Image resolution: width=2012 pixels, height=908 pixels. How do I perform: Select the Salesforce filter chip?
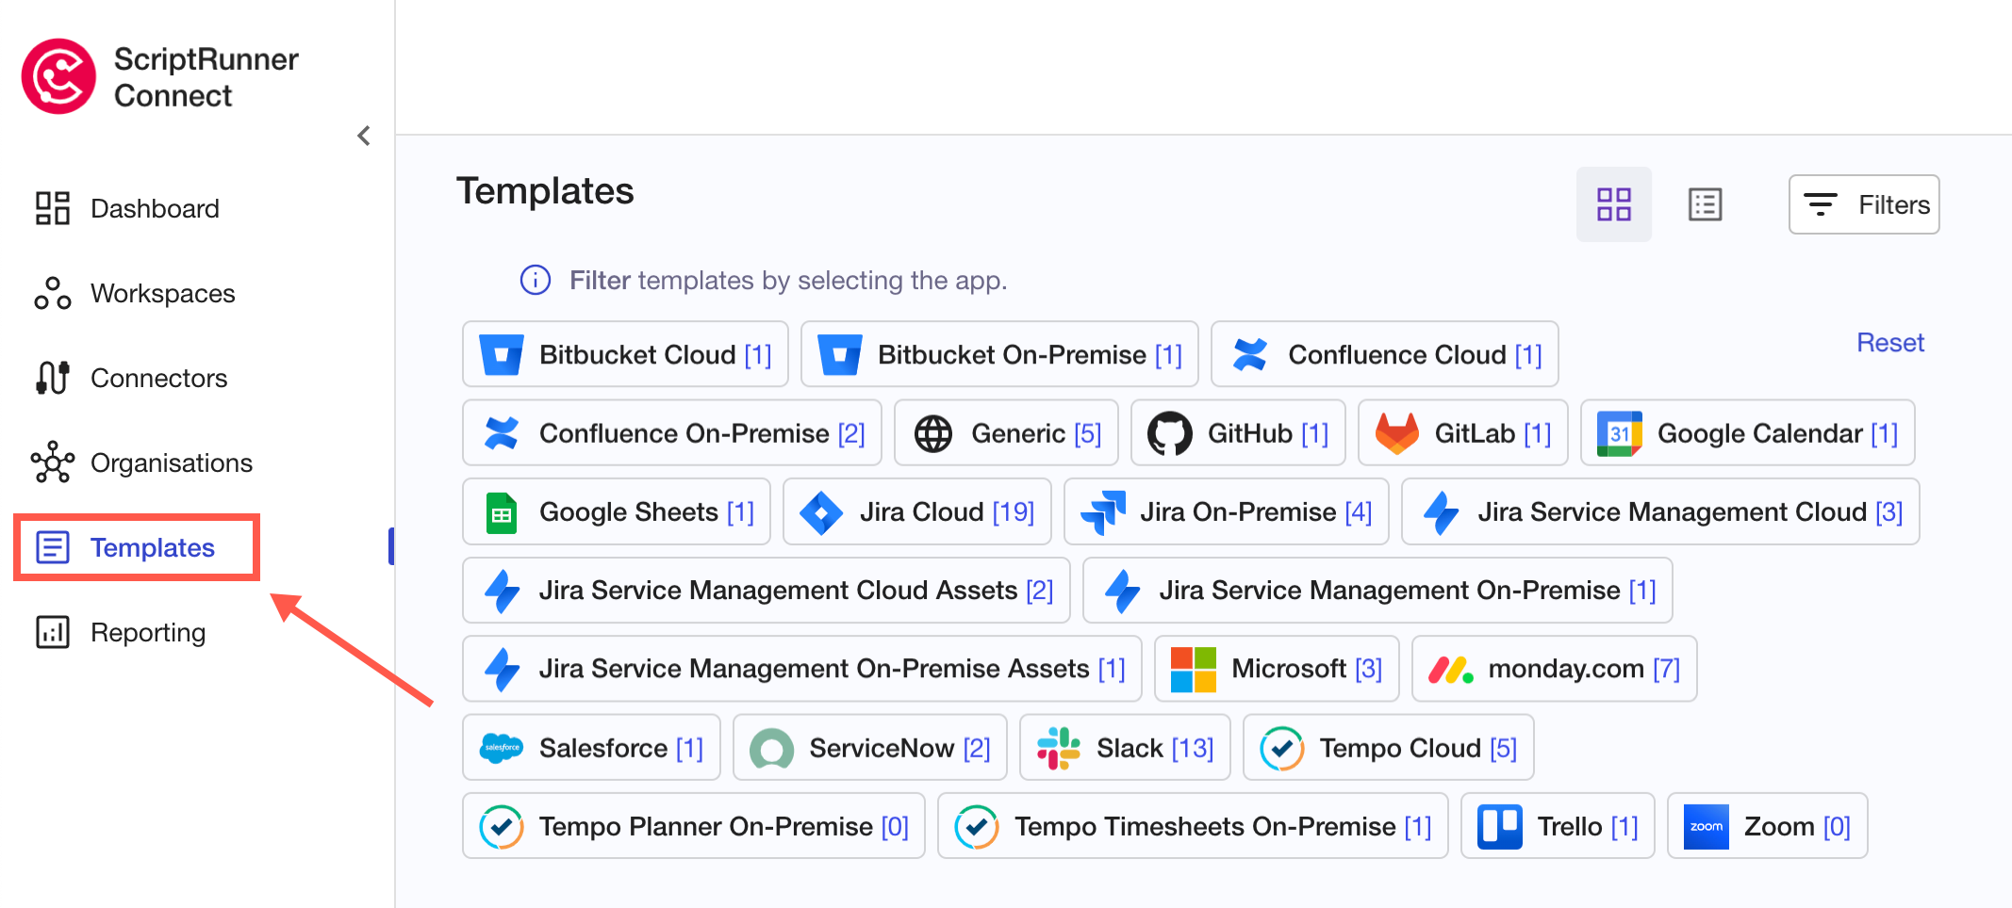coord(591,747)
